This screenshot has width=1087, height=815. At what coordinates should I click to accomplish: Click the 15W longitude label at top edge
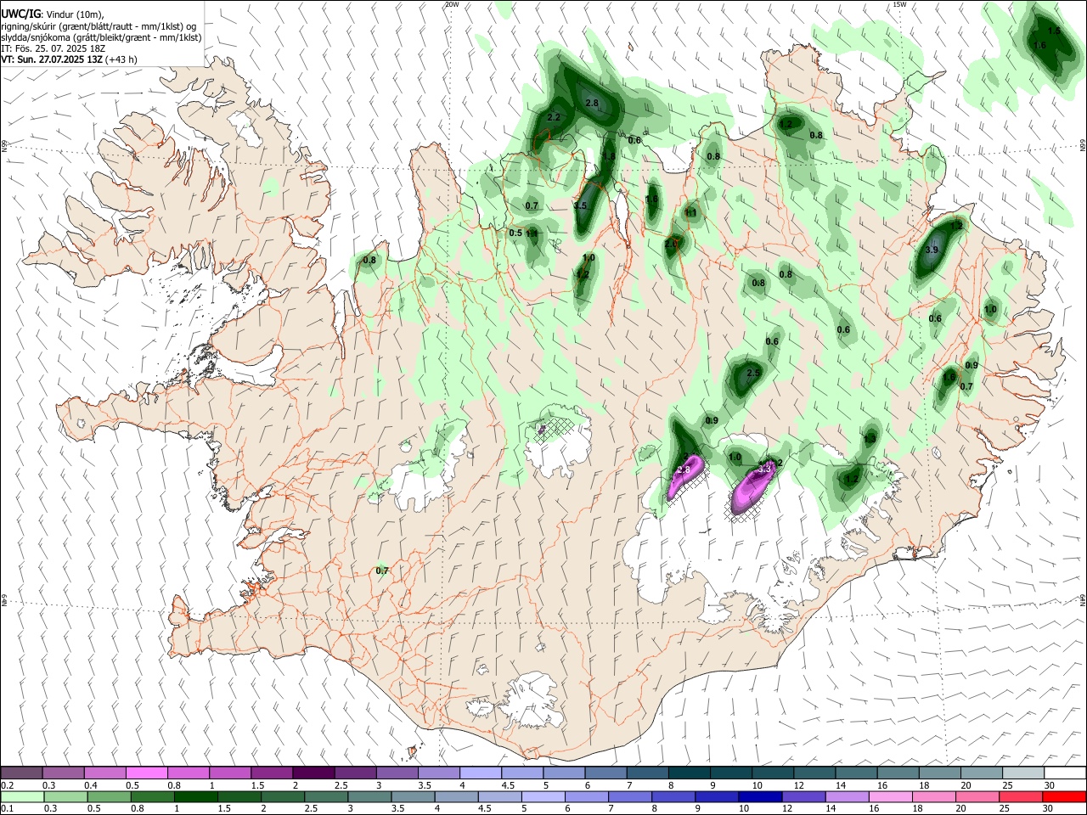(x=899, y=4)
